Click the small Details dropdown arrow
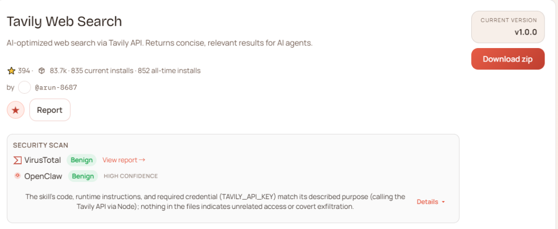The width and height of the screenshot is (558, 229). click(x=443, y=202)
